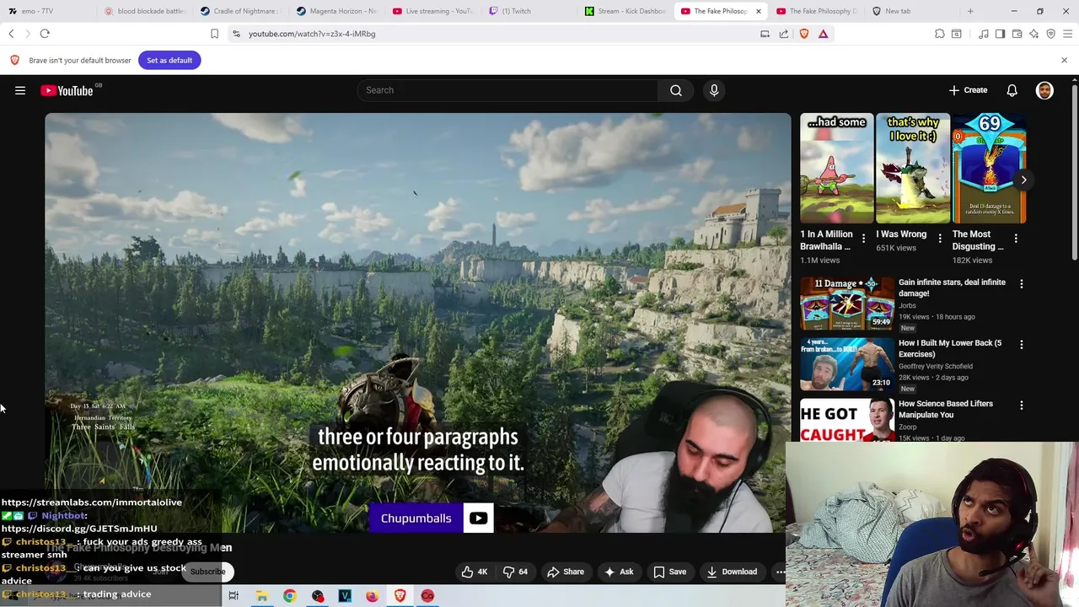
Task: Set Brave as default browser
Action: point(169,60)
